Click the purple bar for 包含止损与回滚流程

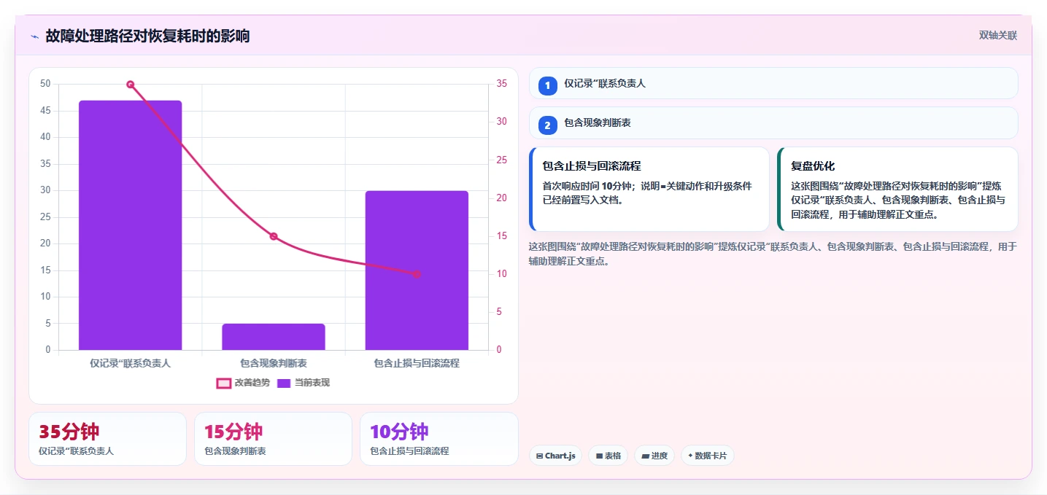(x=417, y=270)
